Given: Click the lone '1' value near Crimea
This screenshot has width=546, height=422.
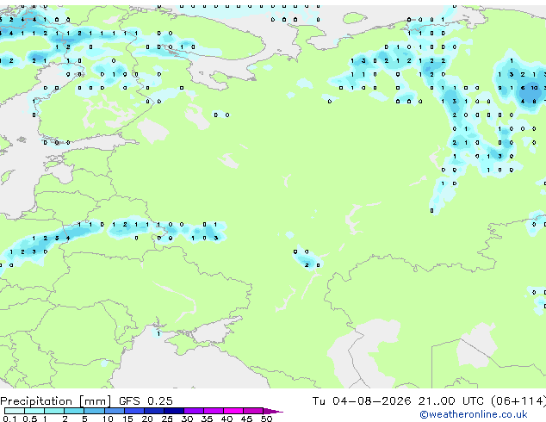Looking at the screenshot, I should pyautogui.click(x=158, y=333).
